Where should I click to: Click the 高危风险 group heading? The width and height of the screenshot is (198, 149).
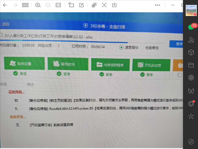pyautogui.click(x=17, y=92)
